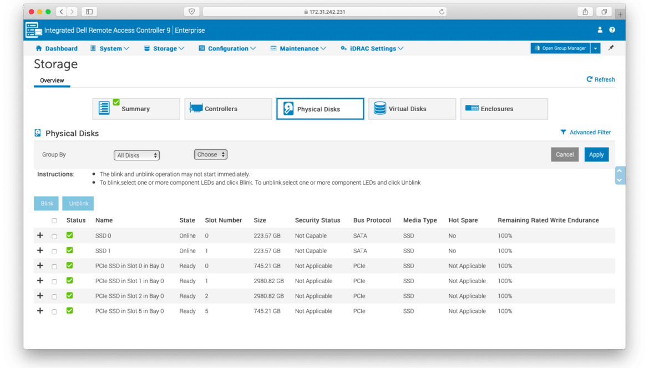This screenshot has width=649, height=368.
Task: Expand the SSD 0 row details
Action: coord(40,235)
